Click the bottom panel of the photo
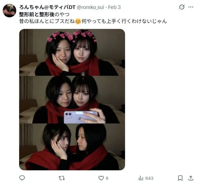This screenshot has width=199, height=183. [x=72, y=147]
